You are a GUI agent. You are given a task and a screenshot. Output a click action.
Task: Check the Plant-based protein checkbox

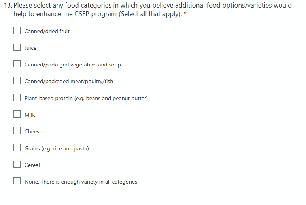[x=17, y=98]
